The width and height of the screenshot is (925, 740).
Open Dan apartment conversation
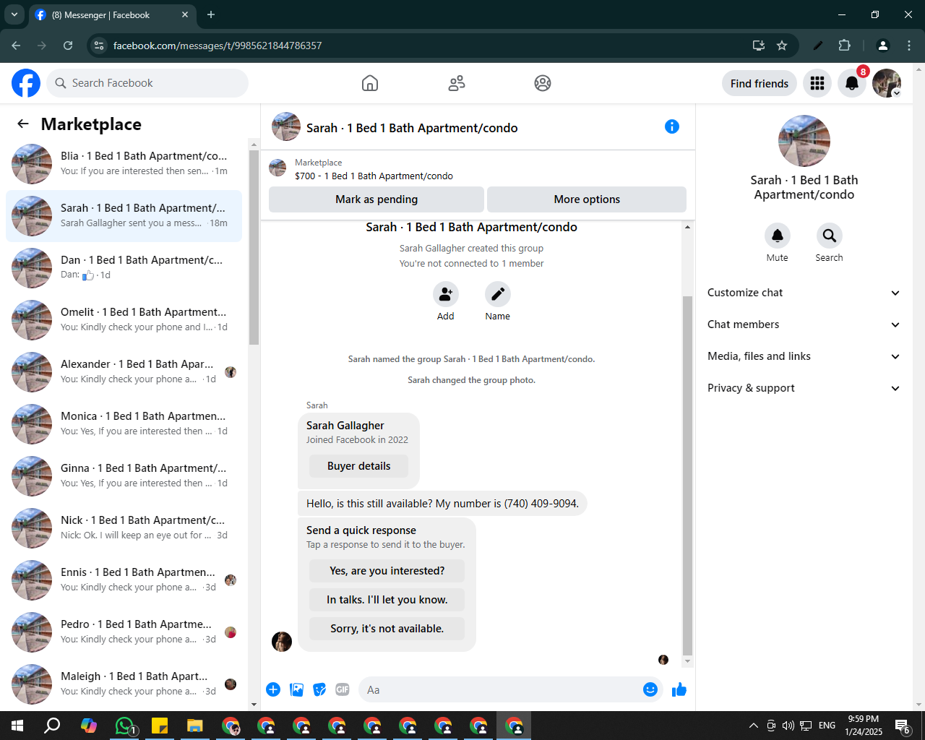pyautogui.click(x=124, y=268)
